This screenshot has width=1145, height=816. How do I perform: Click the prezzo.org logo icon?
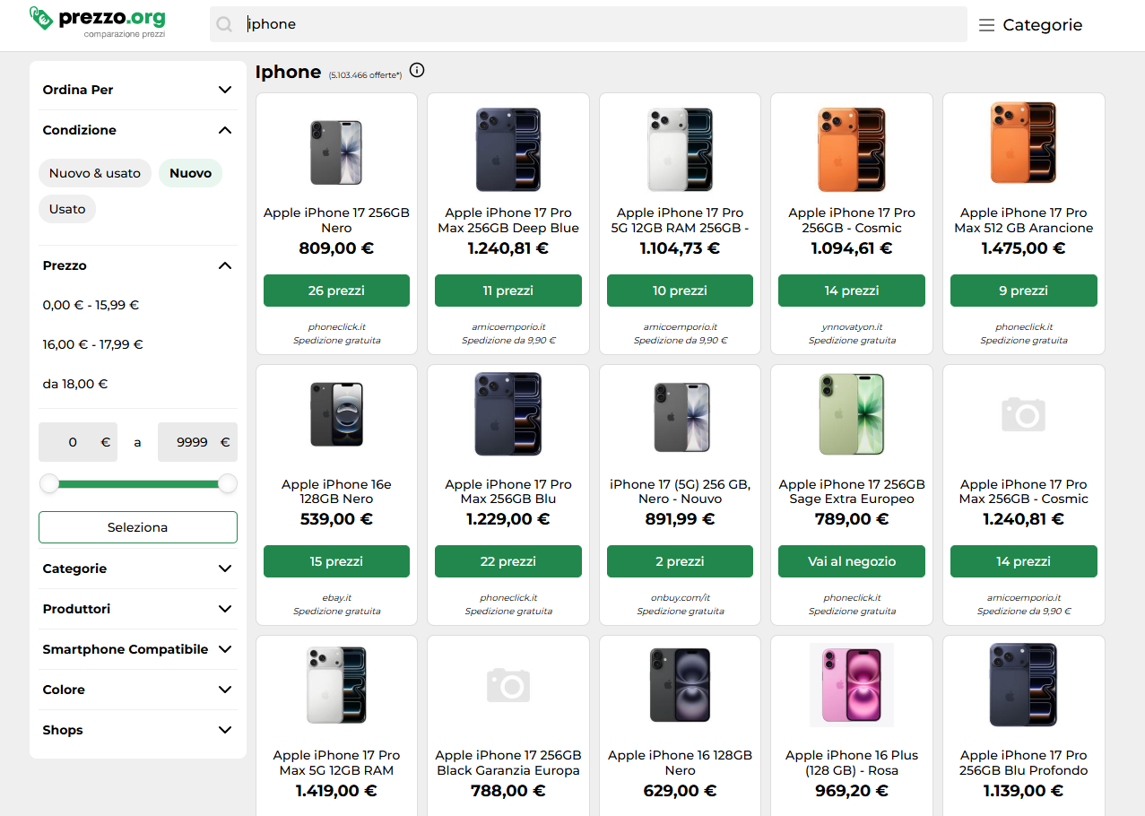click(41, 18)
